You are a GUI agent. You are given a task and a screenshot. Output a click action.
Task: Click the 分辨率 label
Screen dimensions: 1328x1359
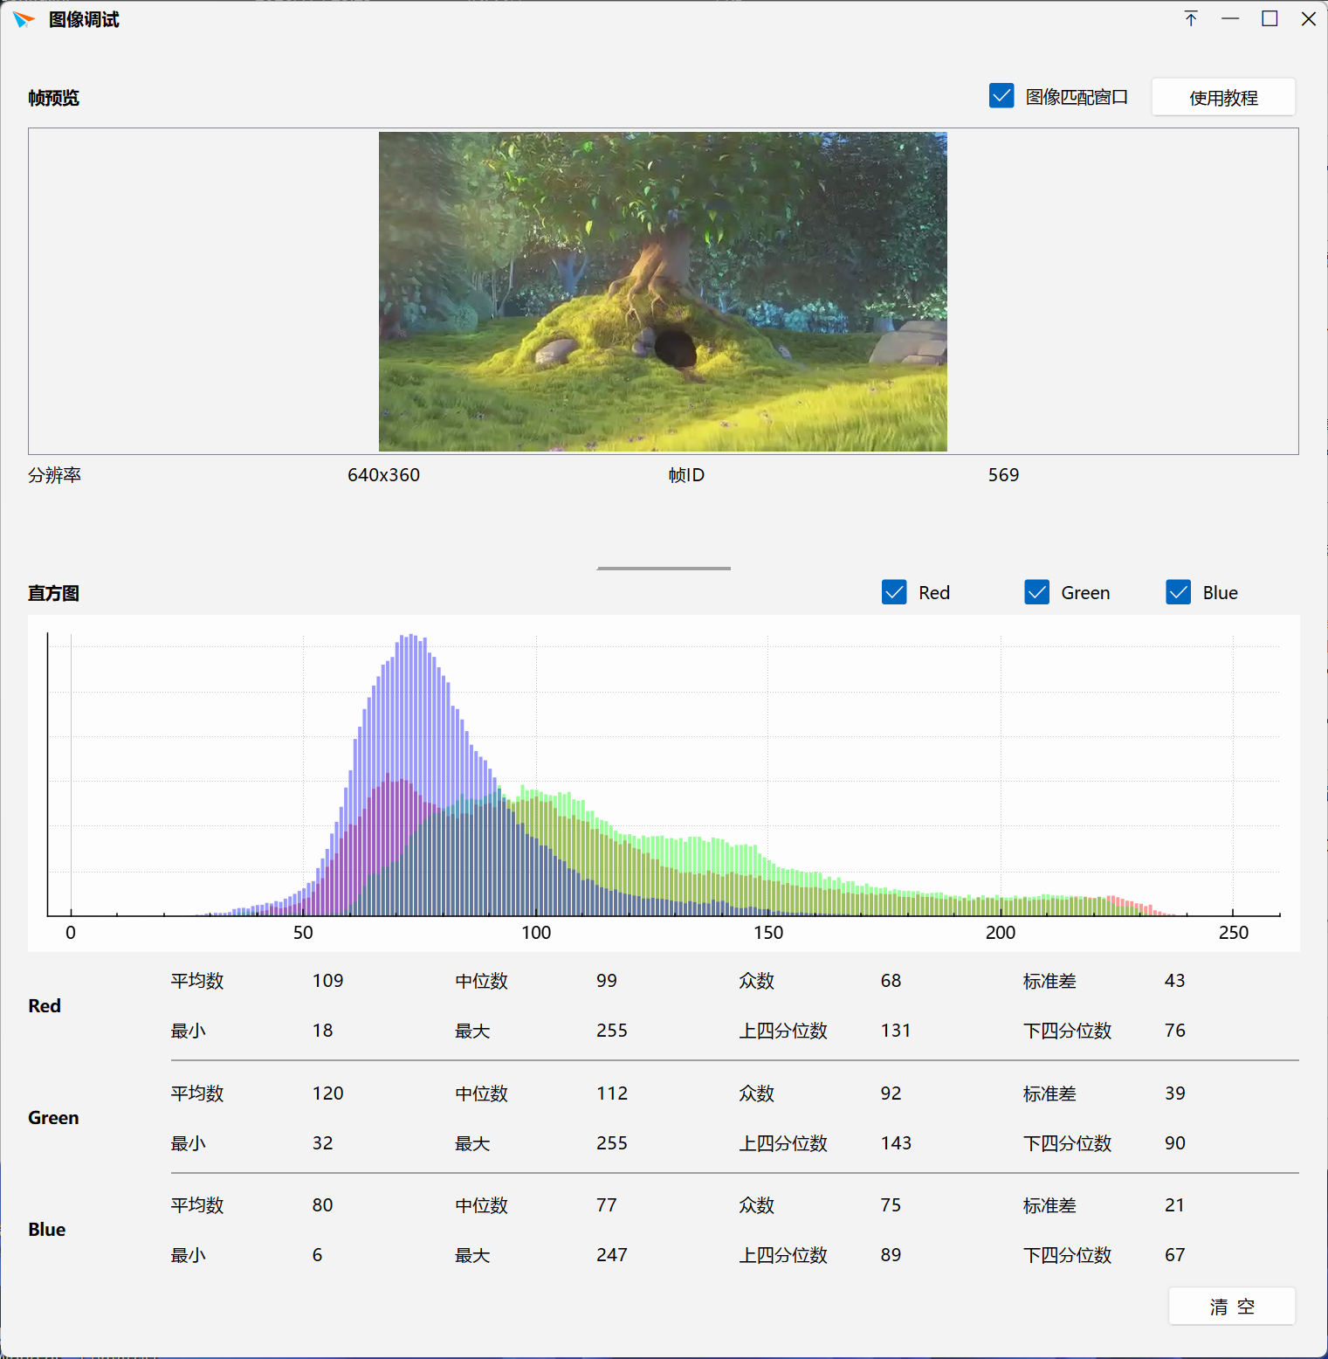54,475
